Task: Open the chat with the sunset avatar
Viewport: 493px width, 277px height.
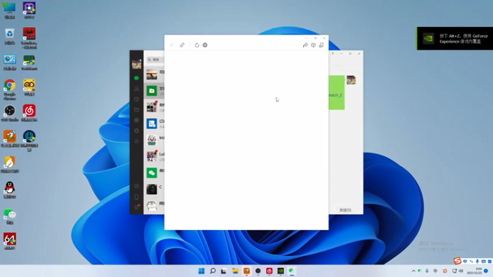Action: tap(154, 74)
